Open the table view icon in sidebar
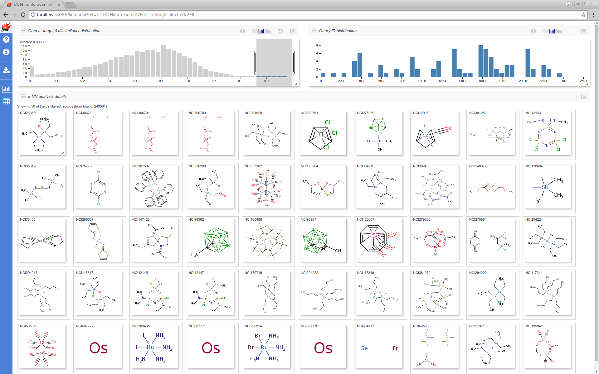 coord(6,102)
